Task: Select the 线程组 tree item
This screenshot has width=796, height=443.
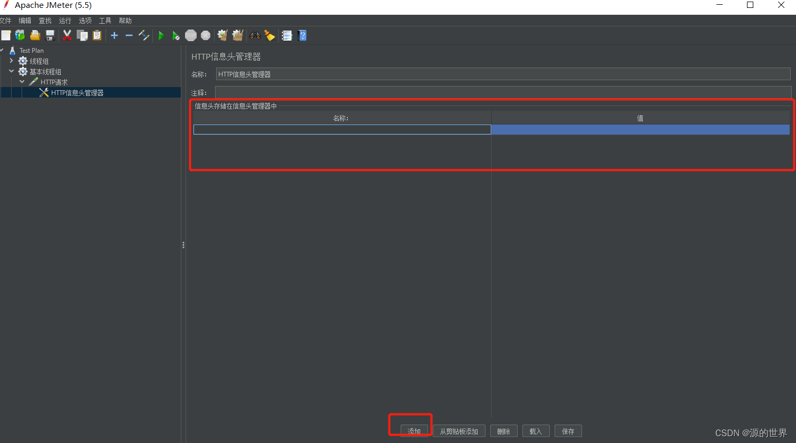Action: click(39, 61)
